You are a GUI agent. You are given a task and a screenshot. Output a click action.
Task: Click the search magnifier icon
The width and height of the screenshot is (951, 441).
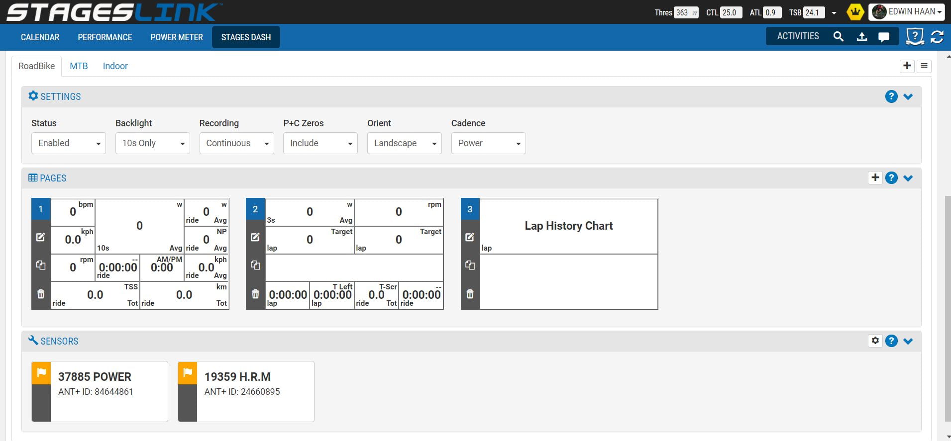(839, 36)
